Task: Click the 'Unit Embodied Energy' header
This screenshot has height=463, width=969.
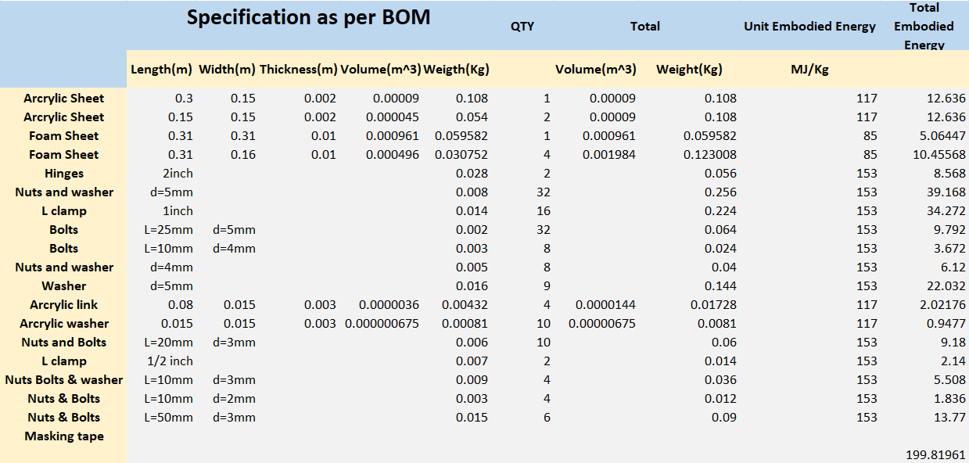Action: click(809, 27)
